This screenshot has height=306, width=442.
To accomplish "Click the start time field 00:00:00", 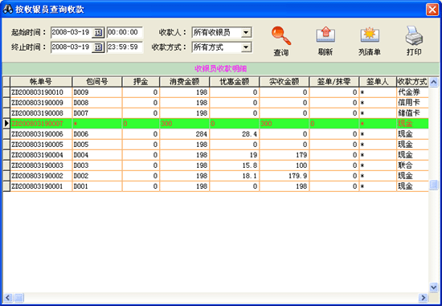I will click(125, 32).
